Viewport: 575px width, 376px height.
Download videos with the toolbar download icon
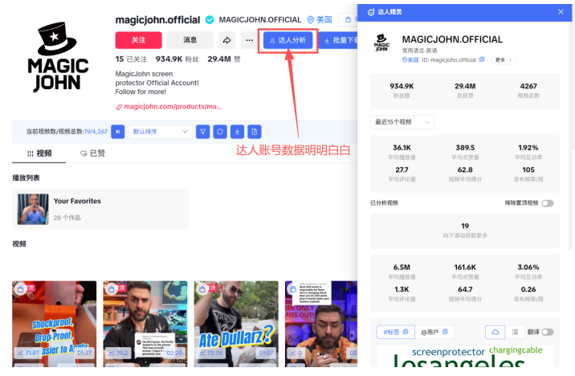pos(237,132)
